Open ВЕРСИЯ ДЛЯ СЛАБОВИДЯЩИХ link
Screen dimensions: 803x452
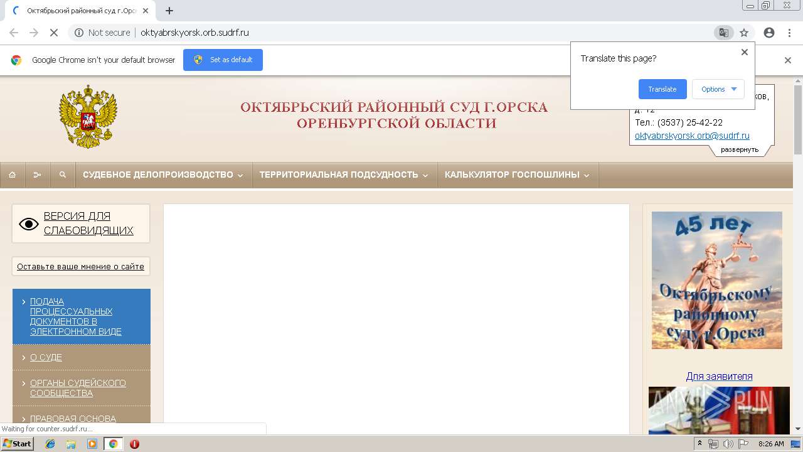88,223
